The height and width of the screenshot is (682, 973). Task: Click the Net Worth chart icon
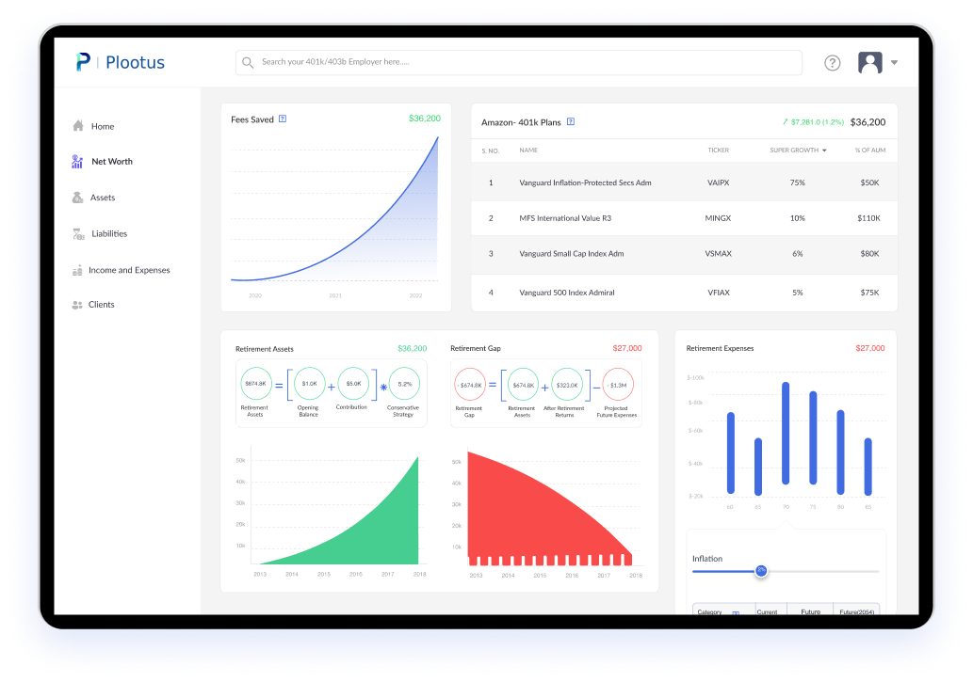click(x=77, y=161)
